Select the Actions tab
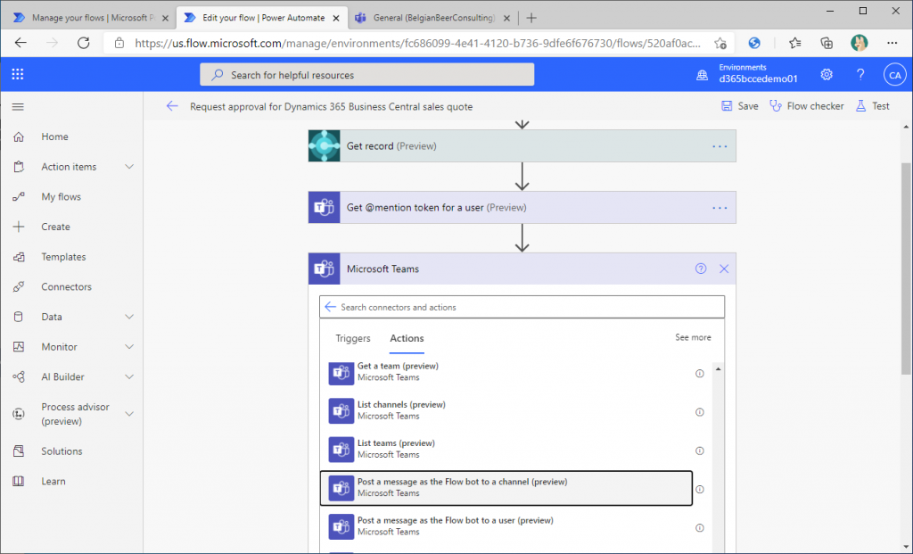Viewport: 913px width, 554px height. [407, 338]
